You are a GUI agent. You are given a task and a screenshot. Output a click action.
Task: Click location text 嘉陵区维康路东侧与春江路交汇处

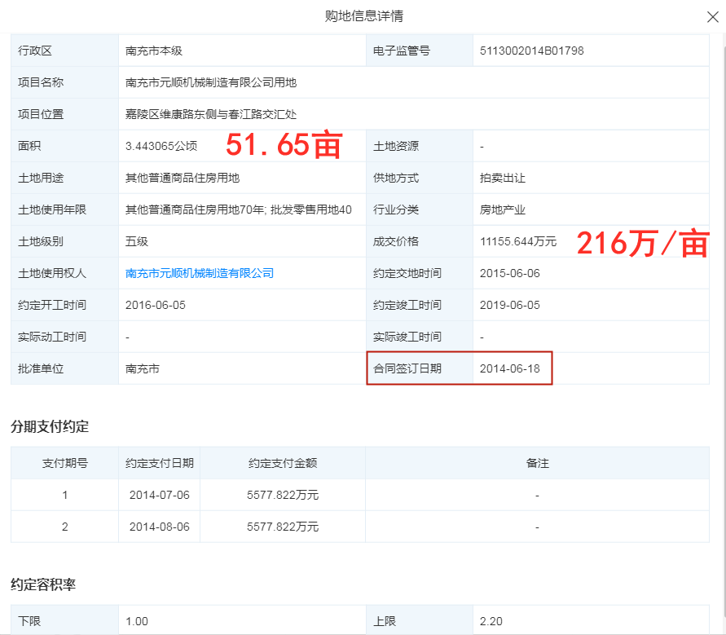coord(211,114)
